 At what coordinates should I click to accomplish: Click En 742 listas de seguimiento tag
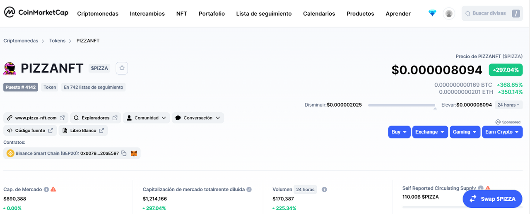(x=93, y=87)
